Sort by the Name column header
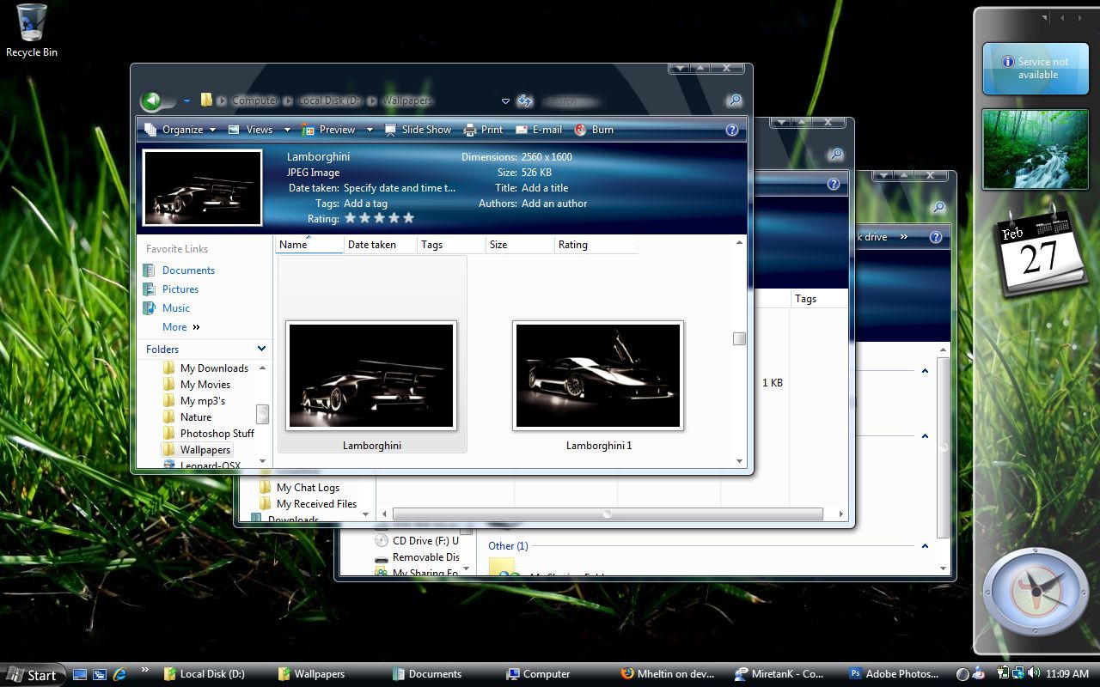Image resolution: width=1100 pixels, height=687 pixels. click(309, 245)
